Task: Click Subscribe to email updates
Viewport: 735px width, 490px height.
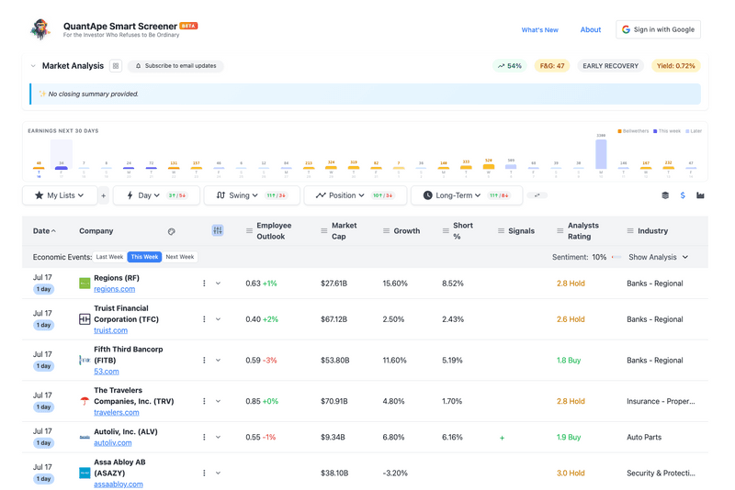Action: [x=175, y=66]
